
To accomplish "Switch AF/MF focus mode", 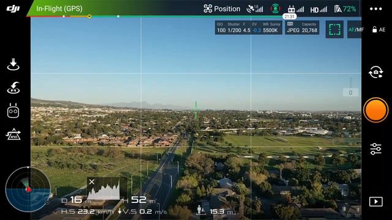I will pyautogui.click(x=355, y=30).
